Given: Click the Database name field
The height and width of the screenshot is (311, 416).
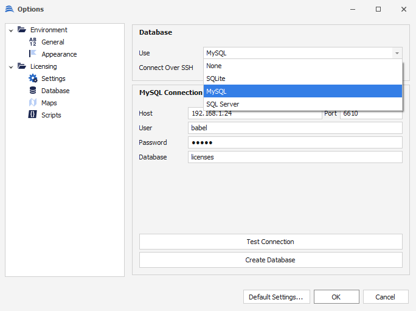Looking at the screenshot, I should tap(295, 157).
